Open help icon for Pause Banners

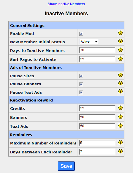(120, 83)
